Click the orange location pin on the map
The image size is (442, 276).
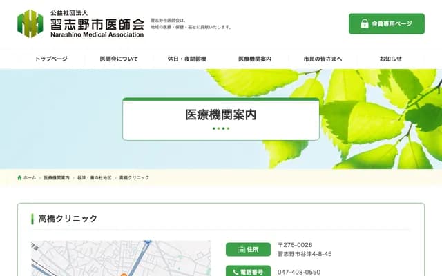tap(124, 274)
